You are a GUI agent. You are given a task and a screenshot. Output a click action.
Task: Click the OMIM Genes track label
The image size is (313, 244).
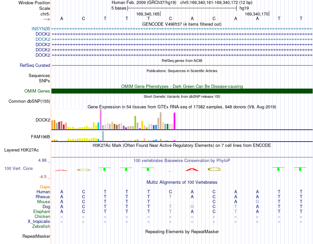tap(37, 91)
